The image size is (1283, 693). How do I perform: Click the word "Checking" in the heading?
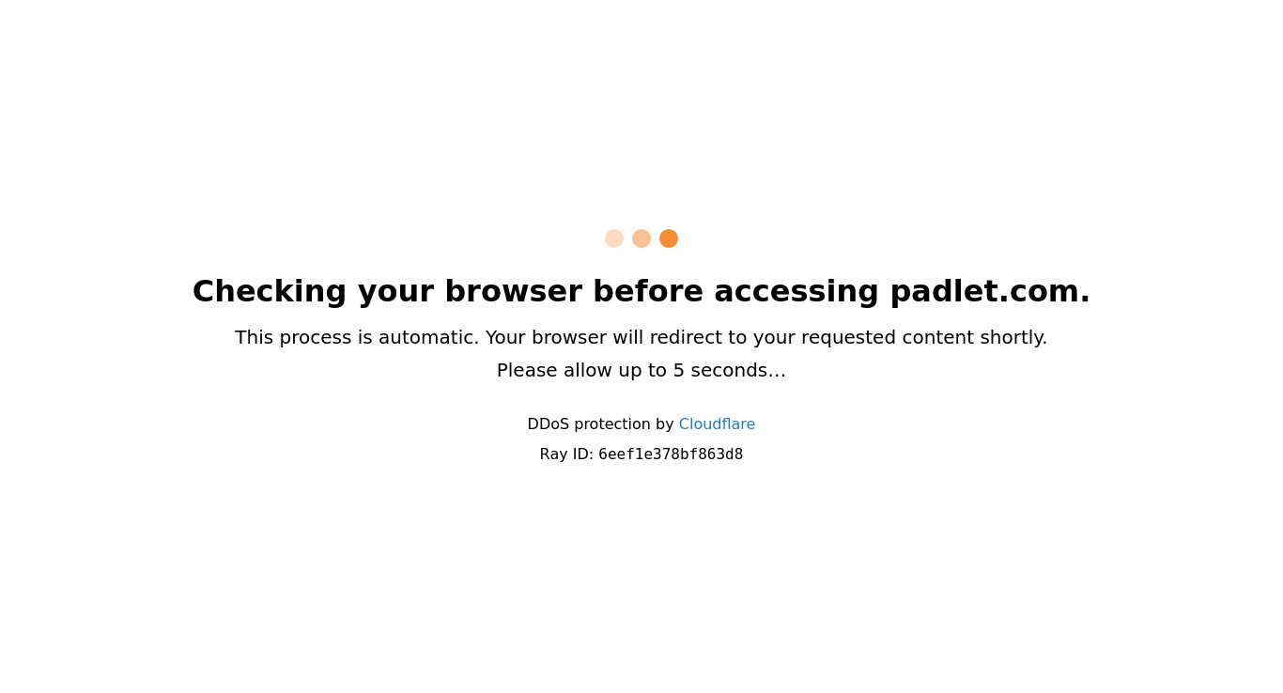[270, 292]
